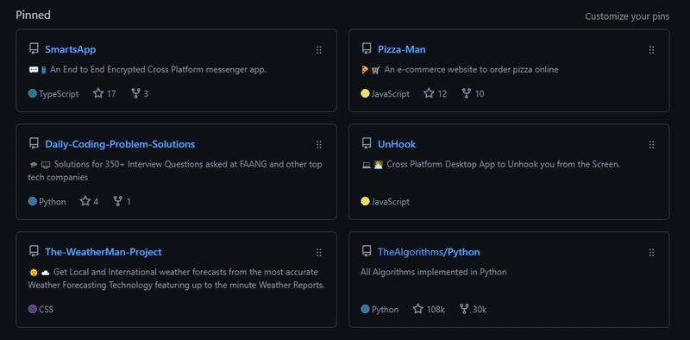The width and height of the screenshot is (690, 340).
Task: Click the 10 fork count on Pizza-Man
Action: click(x=480, y=94)
